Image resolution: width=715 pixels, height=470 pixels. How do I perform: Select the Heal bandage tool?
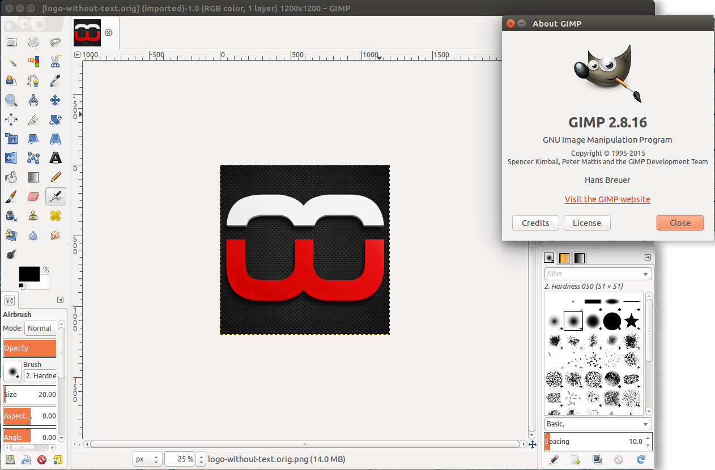(56, 216)
